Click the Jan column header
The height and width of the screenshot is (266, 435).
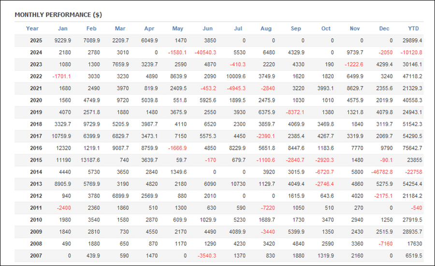pyautogui.click(x=63, y=28)
